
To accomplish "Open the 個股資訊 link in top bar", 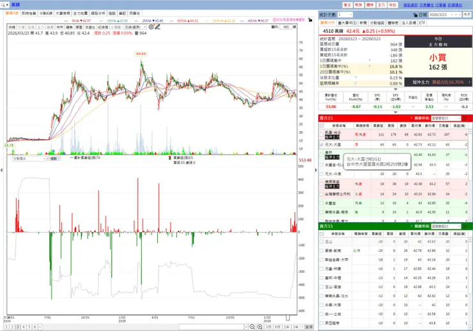I will click(410, 5).
